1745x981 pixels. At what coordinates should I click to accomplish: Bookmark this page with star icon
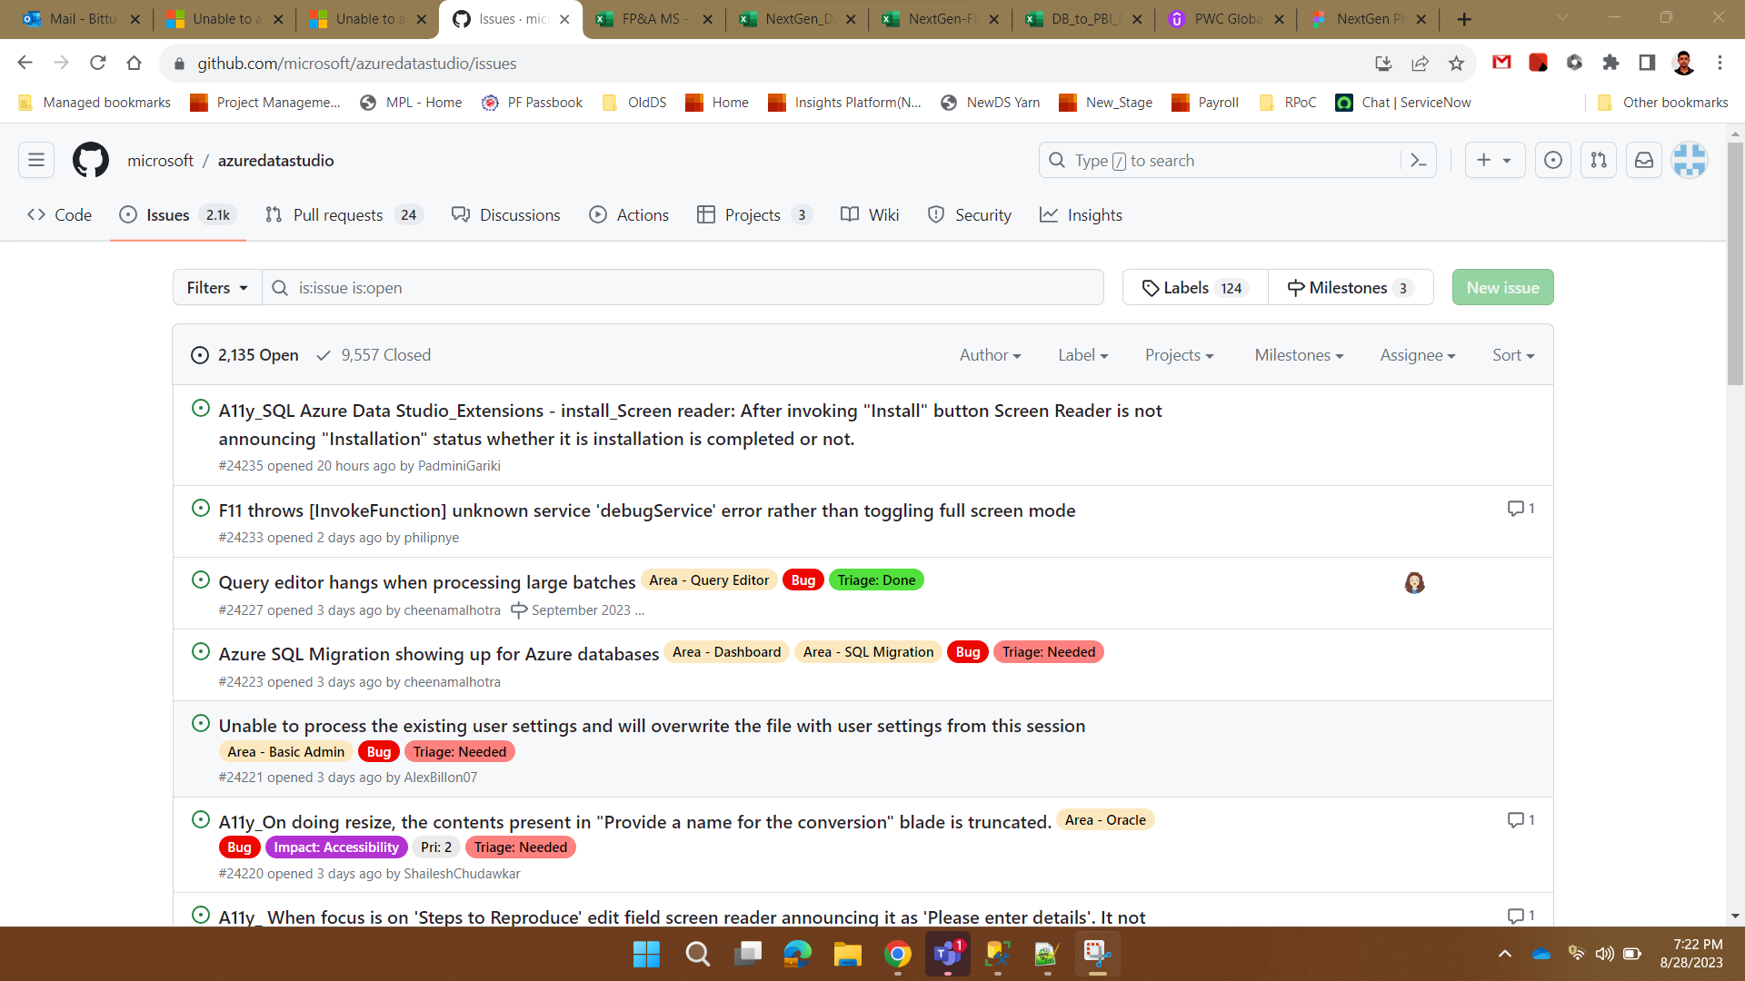pyautogui.click(x=1456, y=63)
